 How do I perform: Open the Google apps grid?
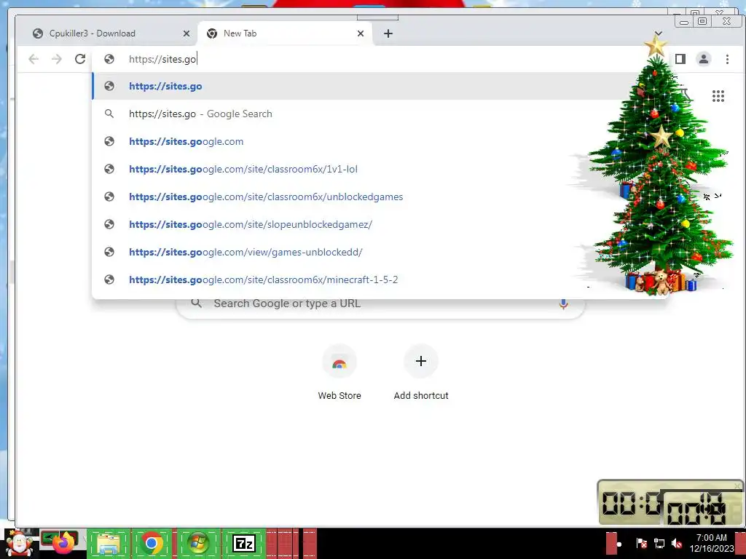(x=718, y=96)
